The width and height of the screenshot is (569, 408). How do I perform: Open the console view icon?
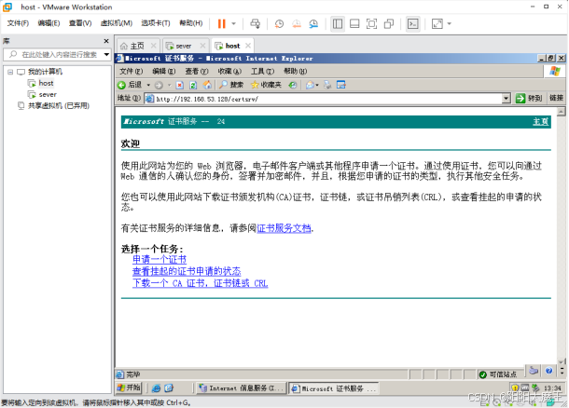coord(413,24)
